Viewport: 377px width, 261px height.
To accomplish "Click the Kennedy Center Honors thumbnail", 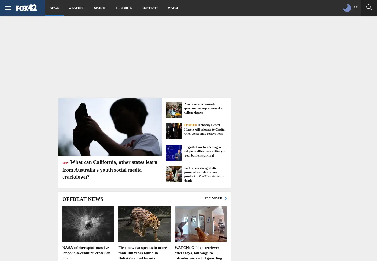I will coord(174,131).
